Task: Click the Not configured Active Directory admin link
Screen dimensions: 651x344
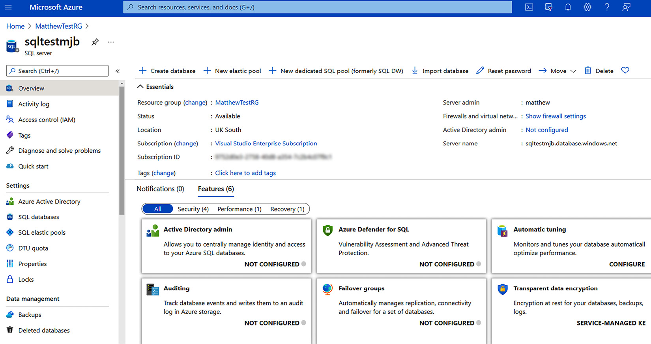Action: pos(547,130)
